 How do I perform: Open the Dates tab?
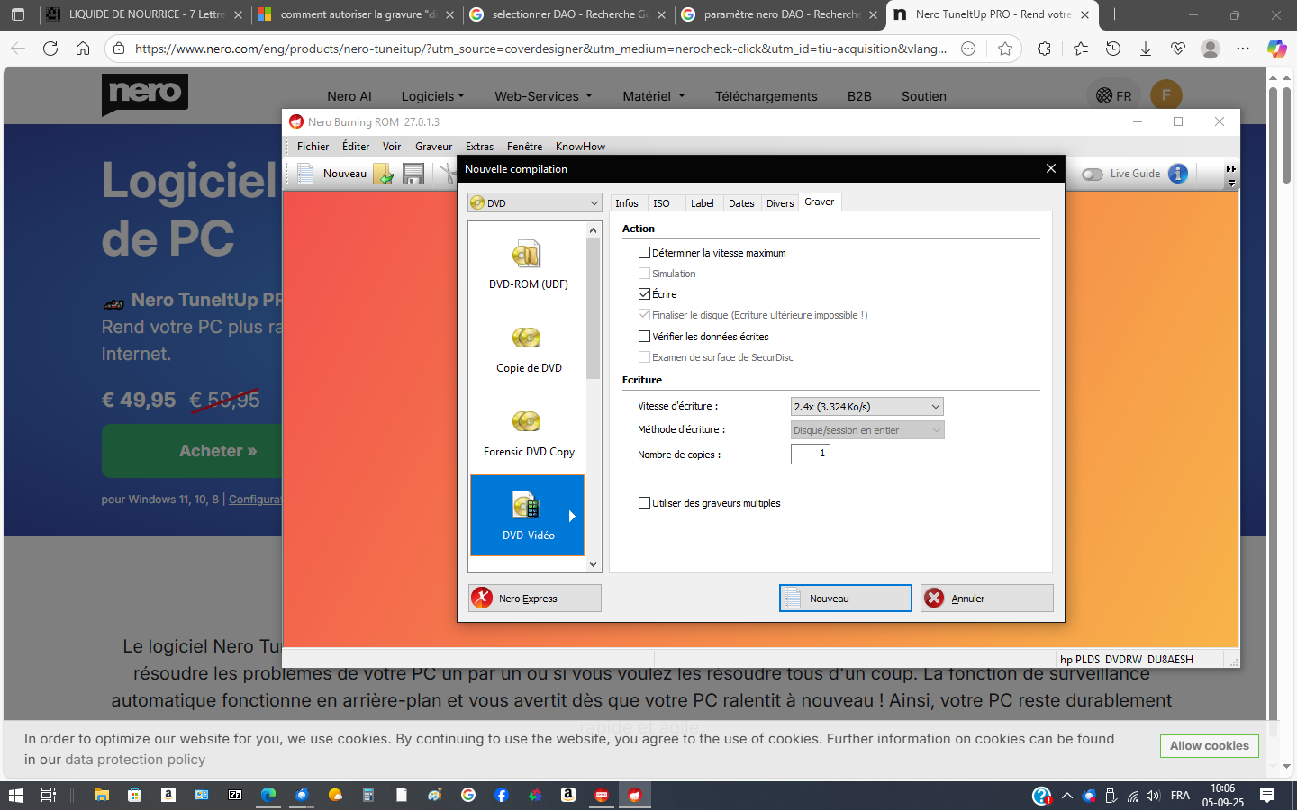741,203
